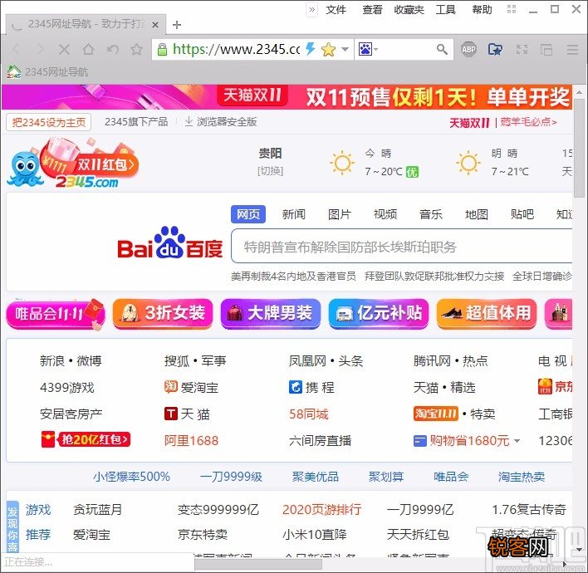The image size is (588, 573).
Task: Click the Baidu 百度 logo
Action: (x=170, y=243)
